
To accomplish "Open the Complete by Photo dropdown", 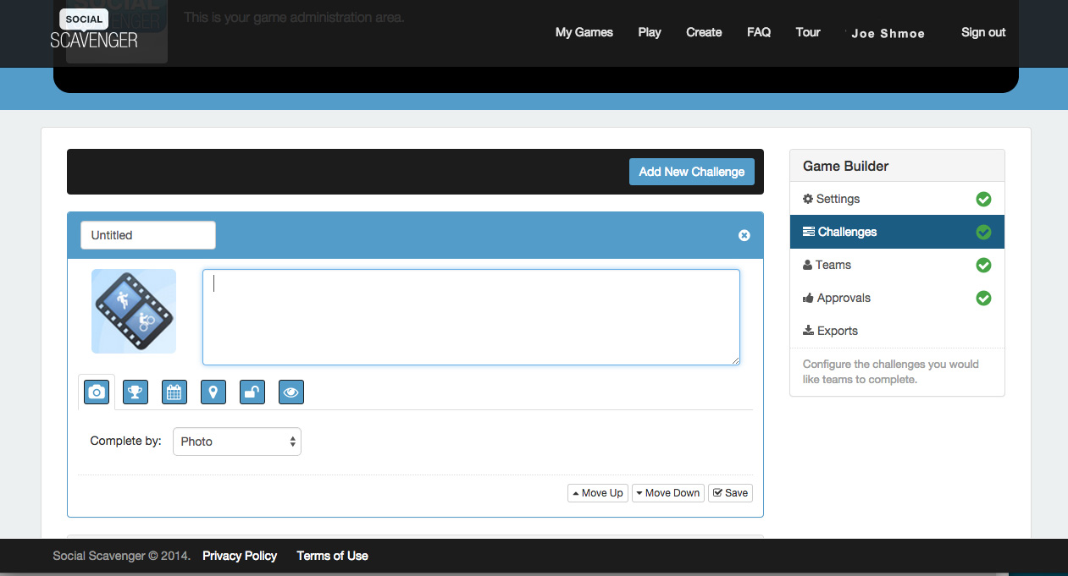I will (237, 442).
